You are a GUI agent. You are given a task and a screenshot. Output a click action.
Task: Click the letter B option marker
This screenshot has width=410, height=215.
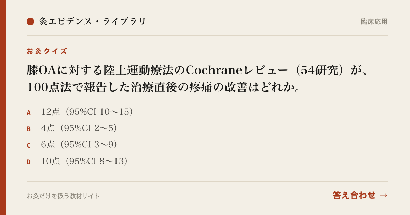pos(29,129)
